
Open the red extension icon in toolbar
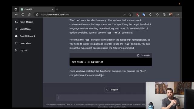click(x=137, y=15)
